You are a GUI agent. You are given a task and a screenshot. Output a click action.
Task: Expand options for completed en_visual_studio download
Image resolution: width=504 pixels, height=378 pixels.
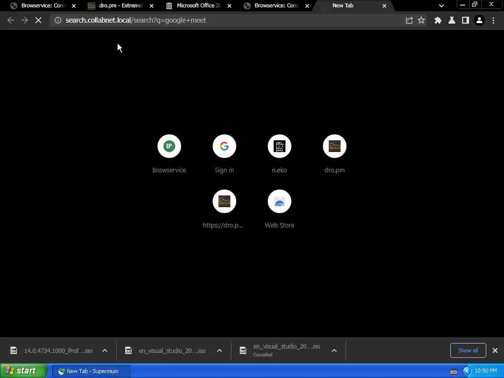coord(220,350)
